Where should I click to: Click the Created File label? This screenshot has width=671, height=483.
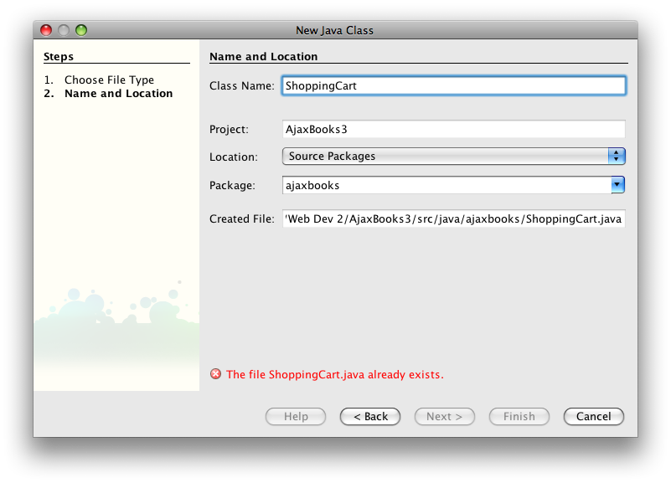pyautogui.click(x=242, y=218)
